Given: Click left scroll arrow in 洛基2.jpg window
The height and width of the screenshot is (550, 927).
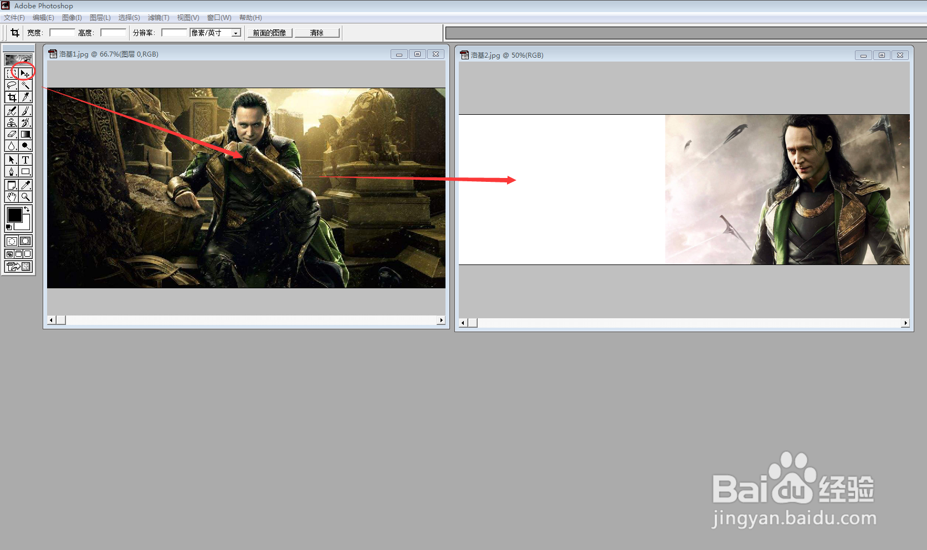Looking at the screenshot, I should click(x=463, y=323).
